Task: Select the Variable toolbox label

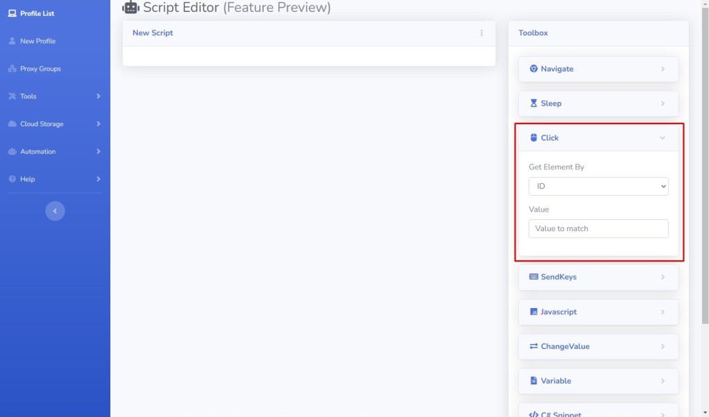Action: point(556,381)
